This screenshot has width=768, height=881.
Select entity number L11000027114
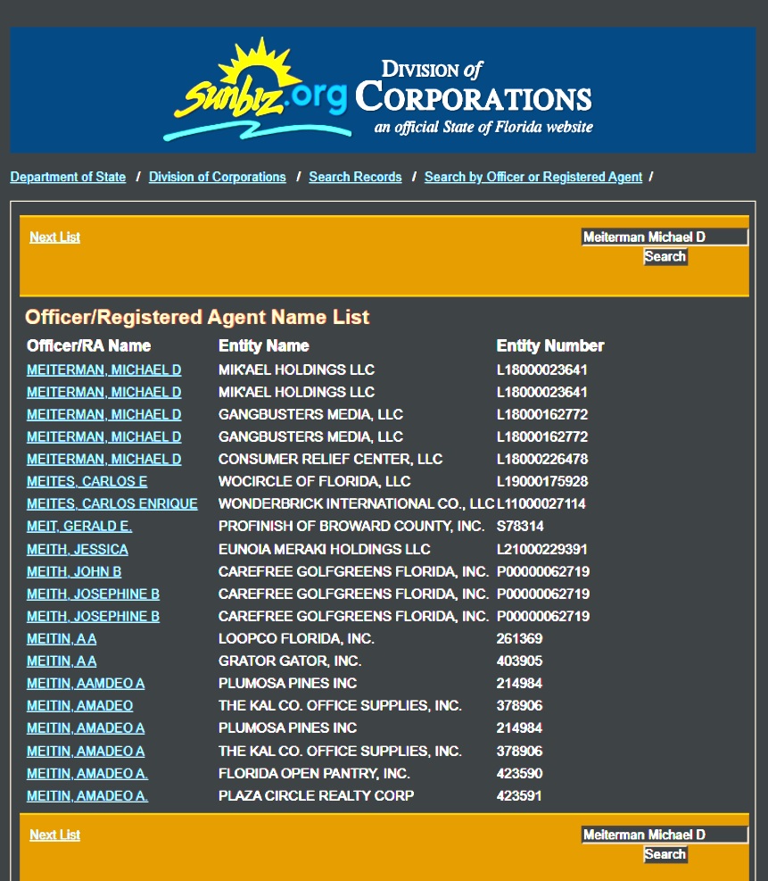pos(541,503)
